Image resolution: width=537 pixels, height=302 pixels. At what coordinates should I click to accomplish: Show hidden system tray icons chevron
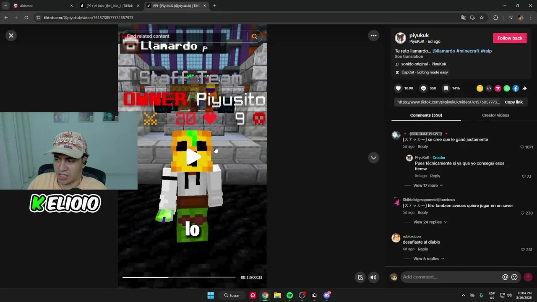pyautogui.click(x=463, y=295)
